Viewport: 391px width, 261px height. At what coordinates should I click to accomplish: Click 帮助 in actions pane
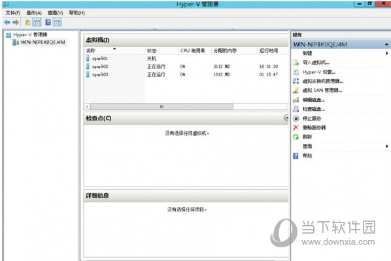coord(307,156)
